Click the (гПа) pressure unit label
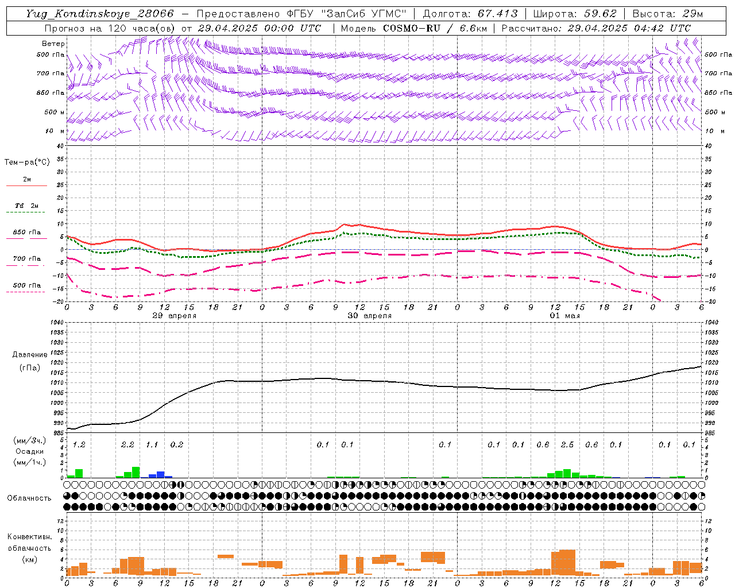The image size is (735, 588). [x=30, y=367]
